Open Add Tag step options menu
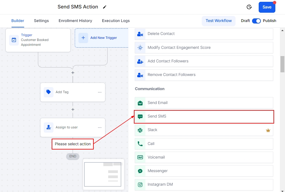The width and height of the screenshot is (285, 192). click(x=100, y=92)
